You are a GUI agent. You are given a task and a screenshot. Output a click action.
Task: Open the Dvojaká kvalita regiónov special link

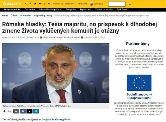(x=56, y=119)
